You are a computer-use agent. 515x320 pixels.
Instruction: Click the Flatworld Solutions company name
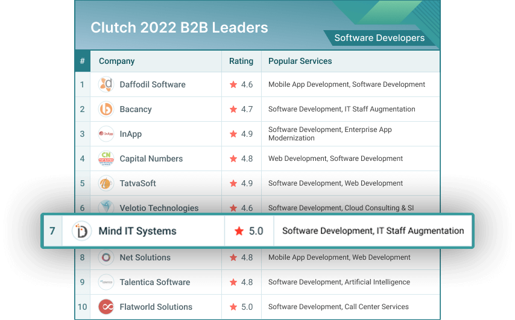point(156,307)
